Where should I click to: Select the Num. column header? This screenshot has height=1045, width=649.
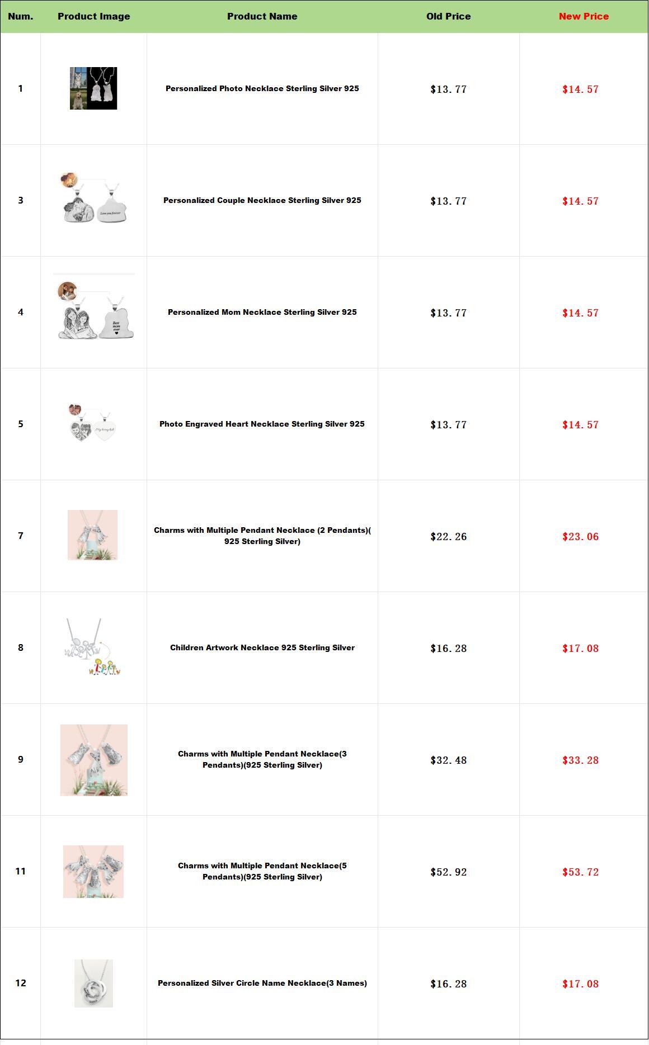21,16
